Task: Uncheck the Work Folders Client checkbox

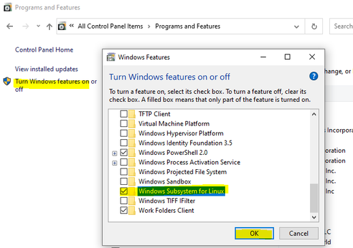Action: point(124,211)
